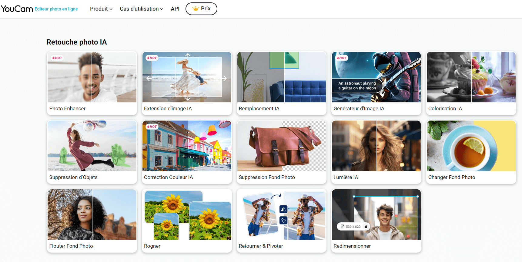522x262 pixels.
Task: Click the flip icon on Retourner & Pivoter card
Action: [283, 209]
